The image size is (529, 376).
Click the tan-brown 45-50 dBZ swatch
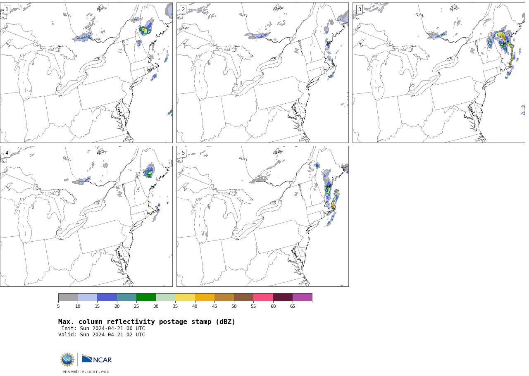click(x=224, y=297)
